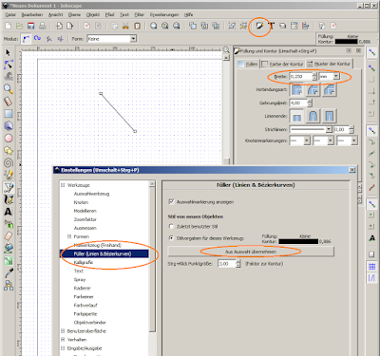Select Farbverlauf in preferences tree
Image resolution: width=380 pixels, height=356 pixels.
(85, 306)
